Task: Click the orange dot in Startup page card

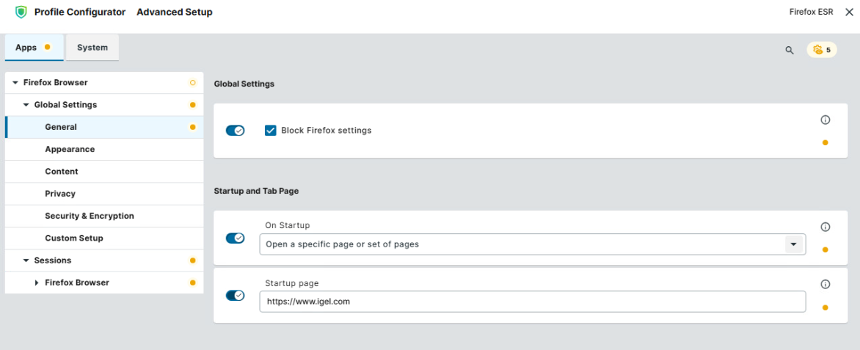Action: point(825,307)
